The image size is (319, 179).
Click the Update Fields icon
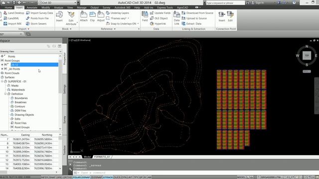pyautogui.click(x=152, y=13)
